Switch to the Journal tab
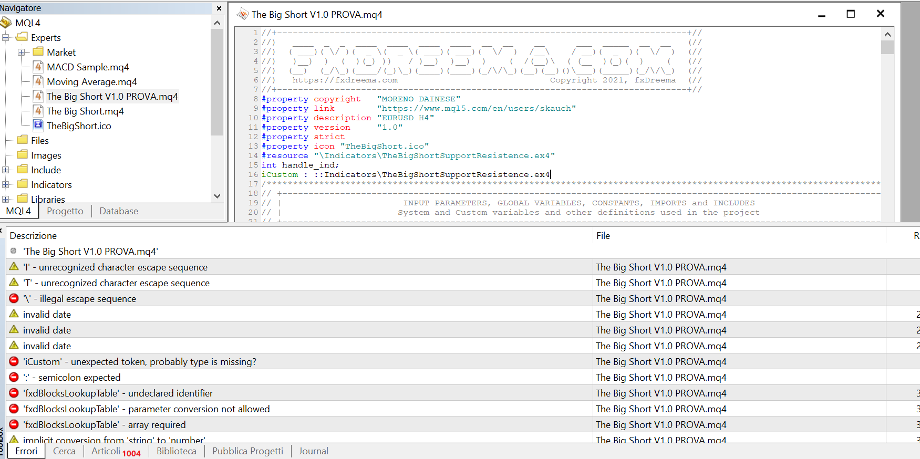This screenshot has height=459, width=920. (x=314, y=451)
